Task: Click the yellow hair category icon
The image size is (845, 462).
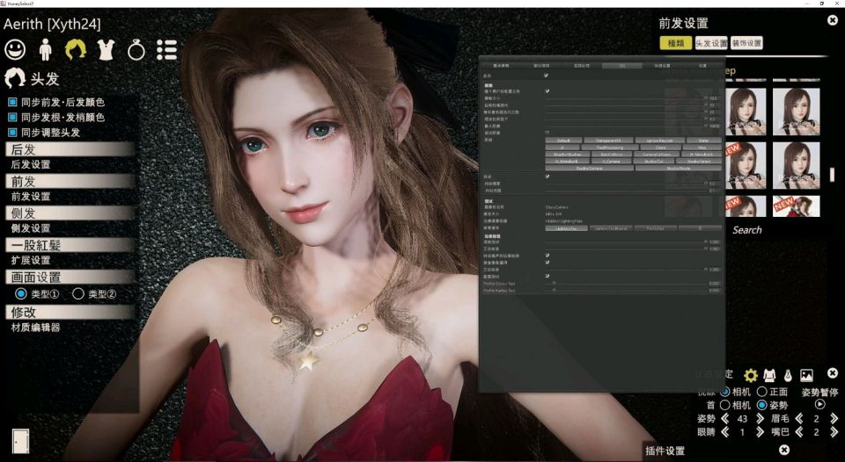Action: (x=76, y=49)
